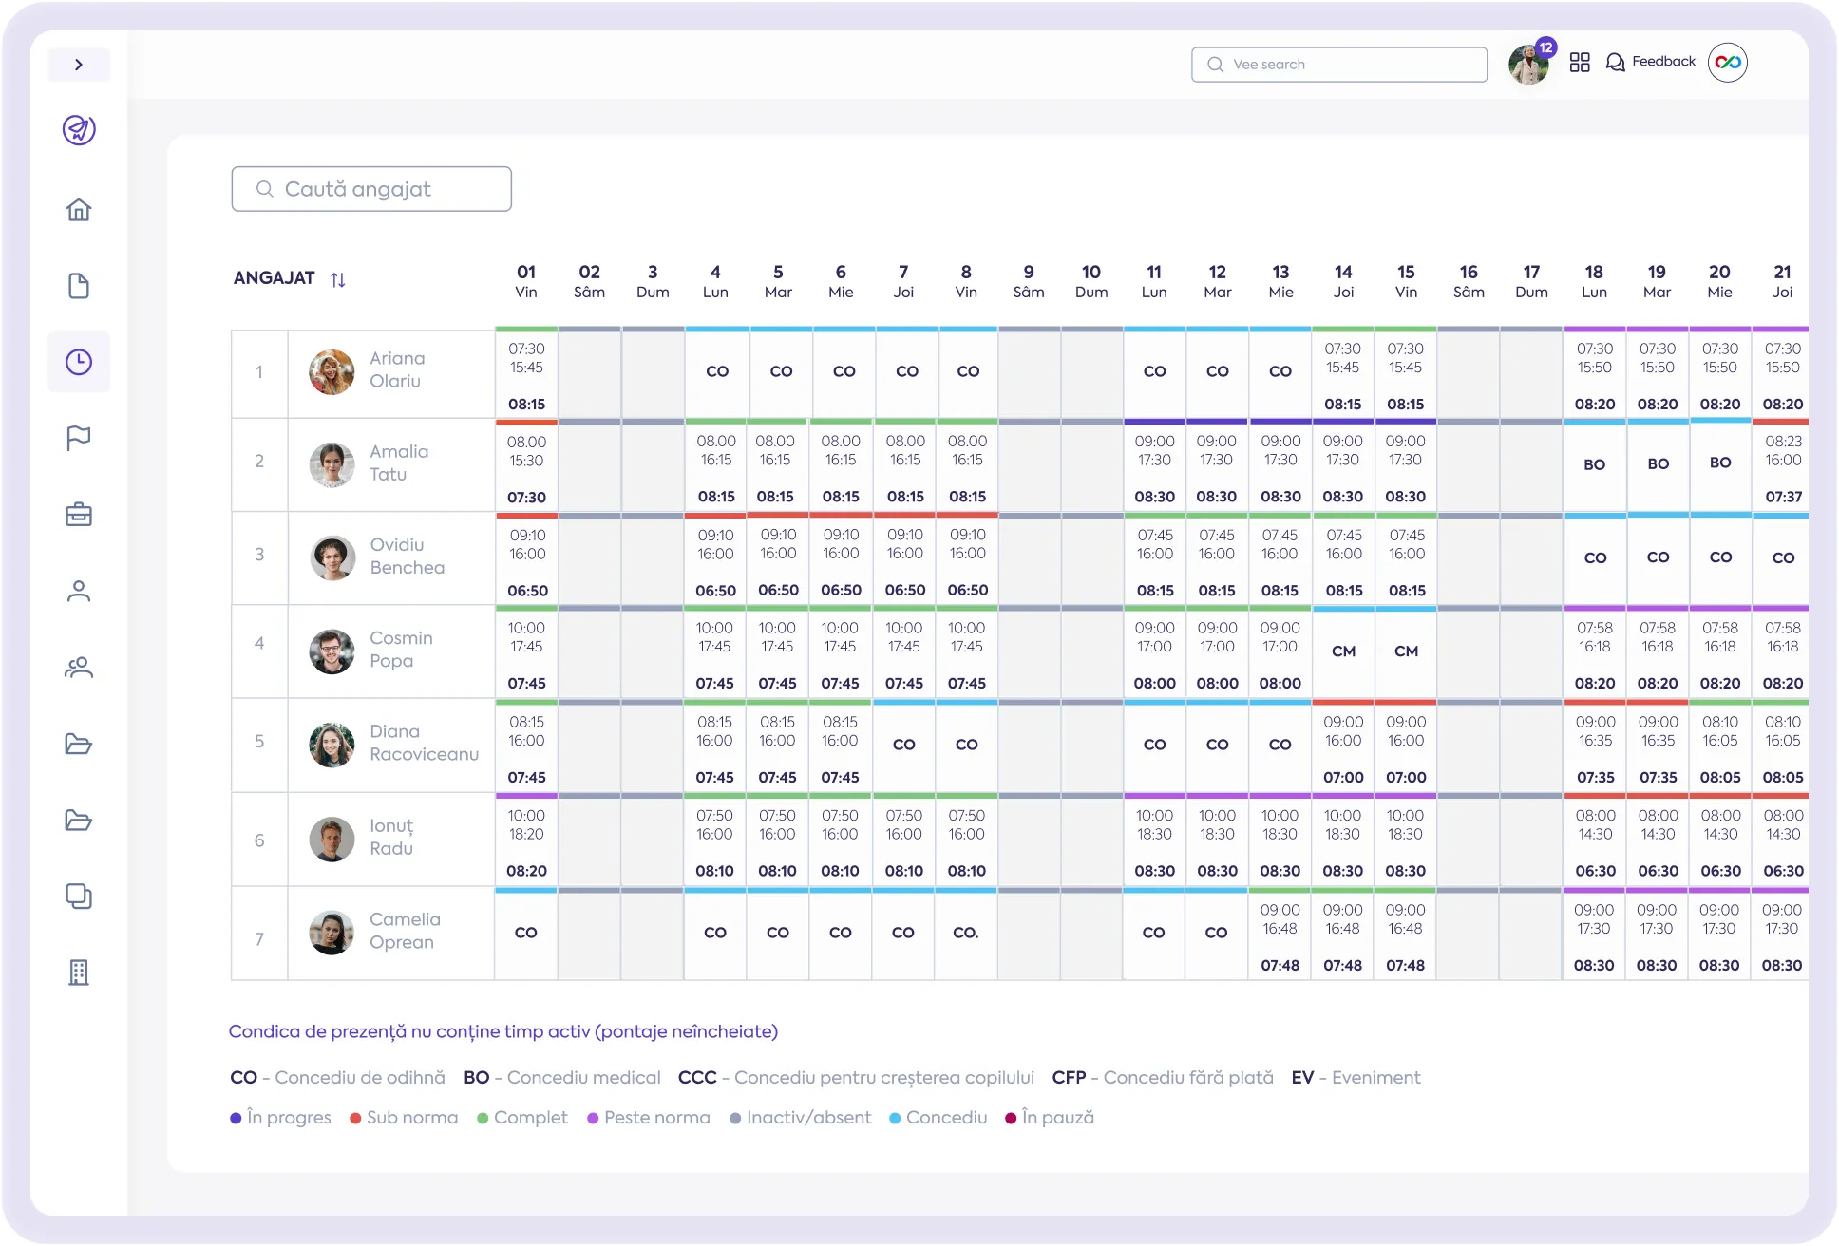Click the Caută angajat search box
This screenshot has width=1839, height=1246.
coord(371,189)
